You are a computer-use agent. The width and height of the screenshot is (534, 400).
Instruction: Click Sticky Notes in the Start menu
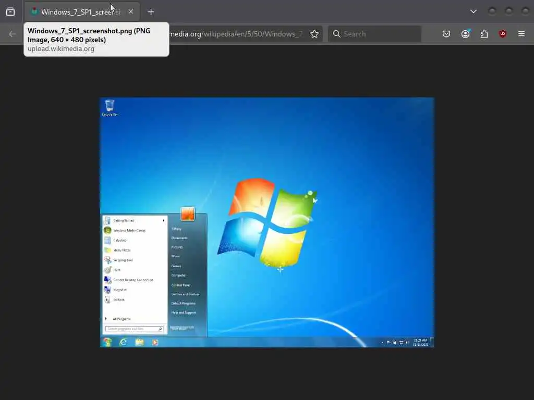coord(134,250)
